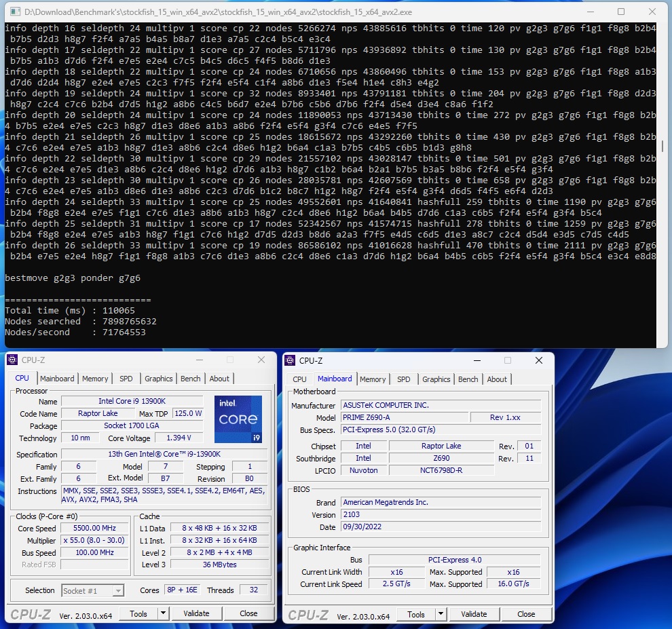
Task: Select Graphics tab in left CPU-Z window
Action: [x=159, y=379]
